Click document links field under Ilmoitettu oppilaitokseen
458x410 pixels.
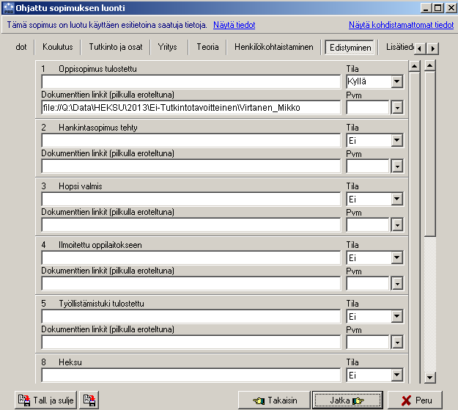[191, 284]
